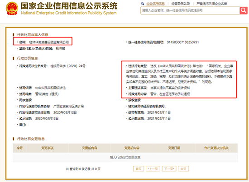This screenshot has width=249, height=182.
Task: Click the 暂扣或吊销证照名称及编号 label
Action: click(147, 106)
